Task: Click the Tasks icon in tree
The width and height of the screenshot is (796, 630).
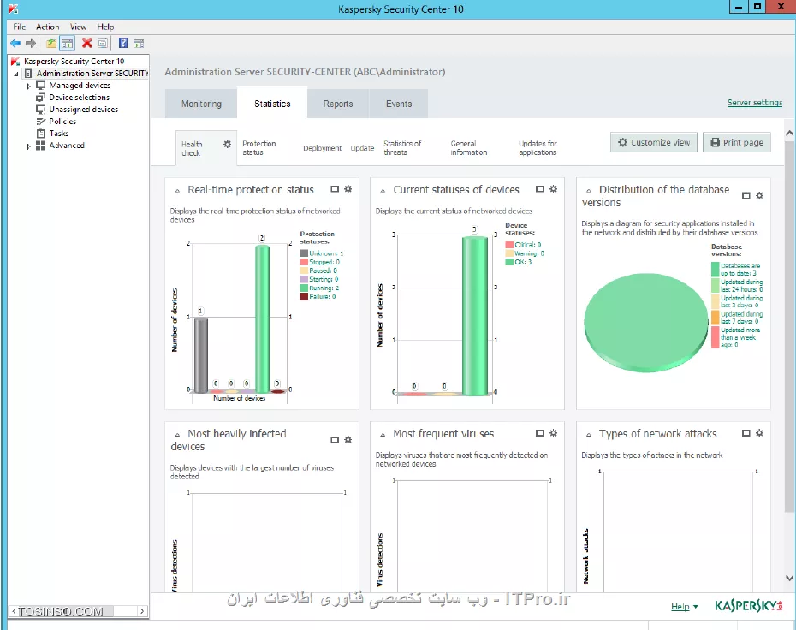Action: click(40, 133)
